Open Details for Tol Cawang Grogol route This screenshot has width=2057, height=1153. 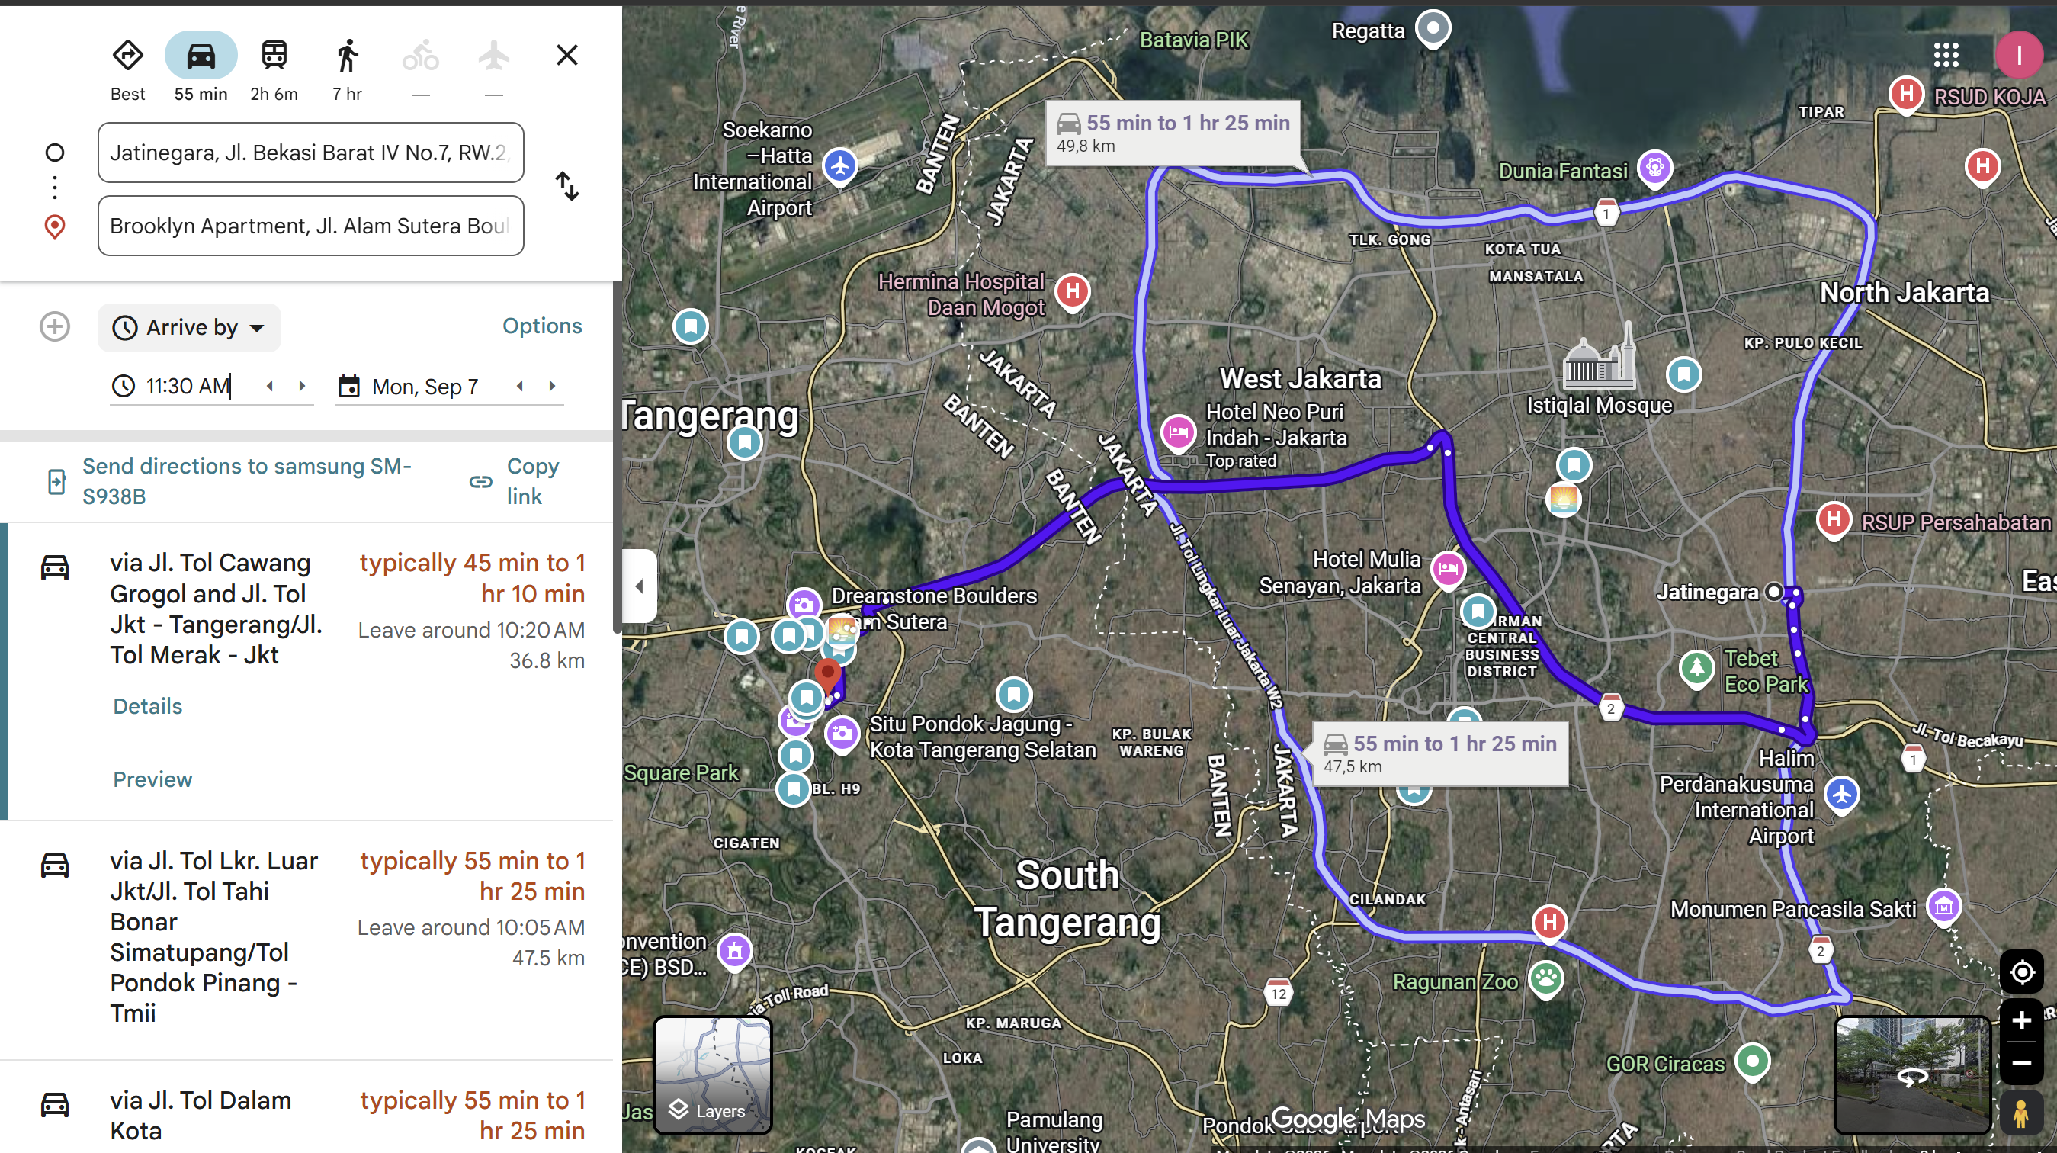148,707
